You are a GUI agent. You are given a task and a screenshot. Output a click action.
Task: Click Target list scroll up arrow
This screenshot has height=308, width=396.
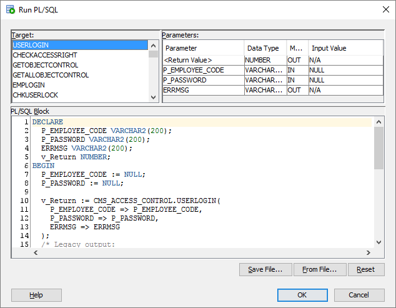(153, 46)
